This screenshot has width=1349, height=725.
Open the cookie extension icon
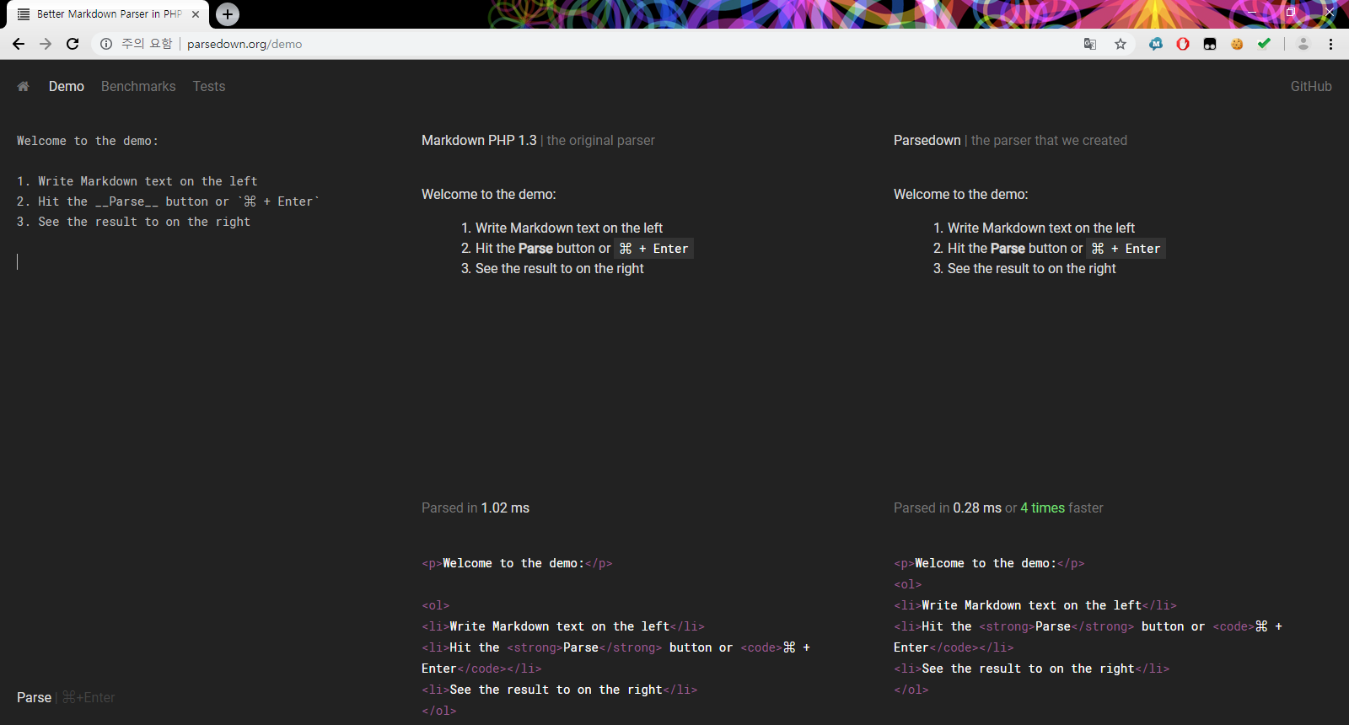pos(1237,44)
